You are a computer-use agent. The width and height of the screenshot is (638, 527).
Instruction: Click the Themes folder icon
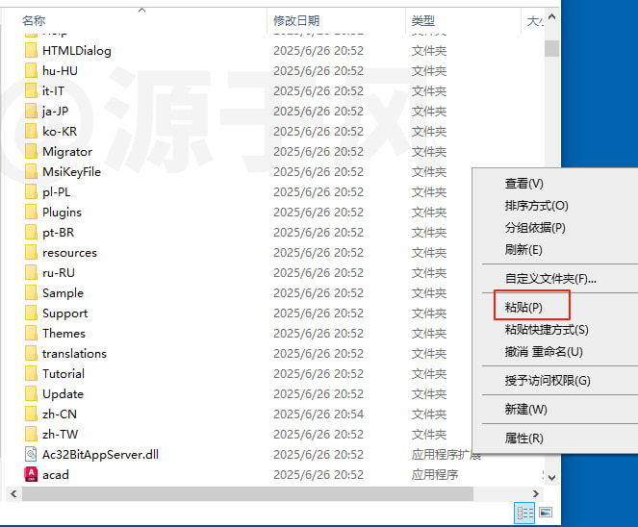pyautogui.click(x=31, y=334)
